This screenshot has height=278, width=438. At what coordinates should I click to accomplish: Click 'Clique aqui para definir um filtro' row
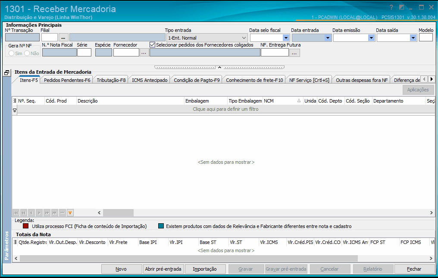226,109
